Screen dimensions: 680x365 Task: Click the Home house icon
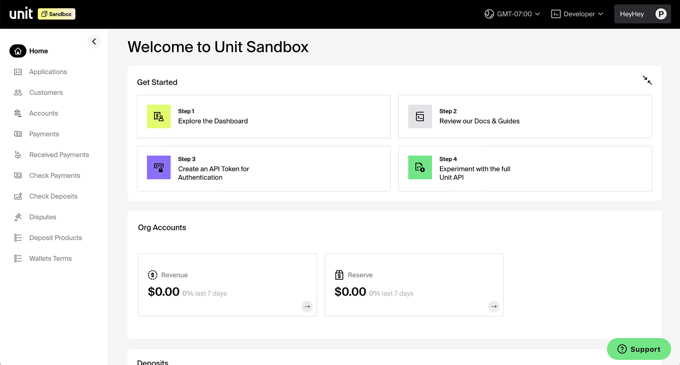tap(18, 51)
